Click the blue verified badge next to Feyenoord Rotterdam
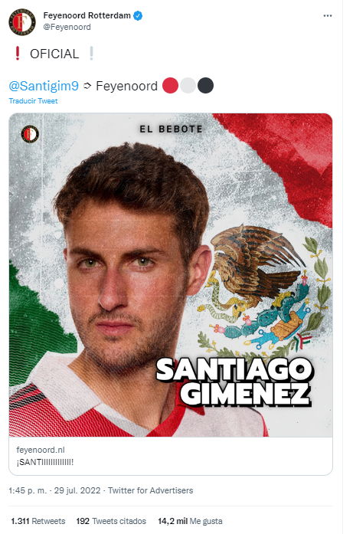 click(138, 15)
